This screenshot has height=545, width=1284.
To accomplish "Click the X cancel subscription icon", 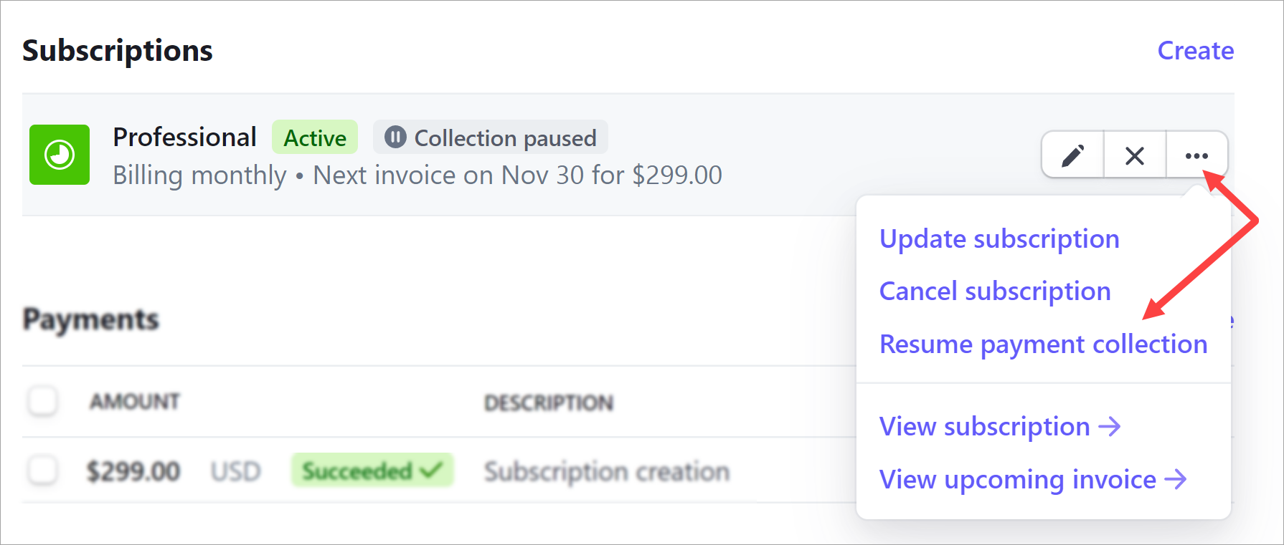I will coord(1135,155).
